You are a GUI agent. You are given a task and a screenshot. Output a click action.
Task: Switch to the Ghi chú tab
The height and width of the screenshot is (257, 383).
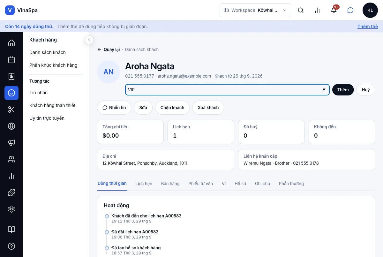(x=262, y=184)
